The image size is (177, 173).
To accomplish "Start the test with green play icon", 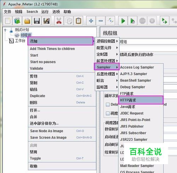I will (123, 21).
